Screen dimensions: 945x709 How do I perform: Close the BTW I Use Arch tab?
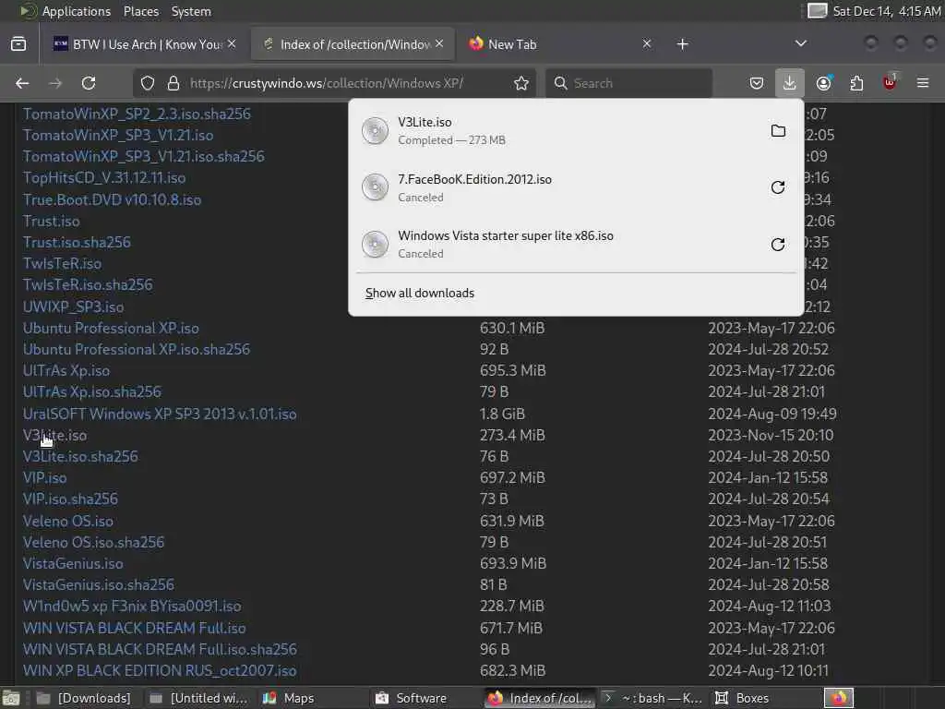coord(232,44)
